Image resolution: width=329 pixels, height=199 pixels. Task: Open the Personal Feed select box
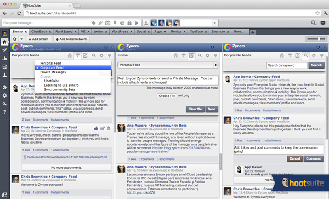168,65
